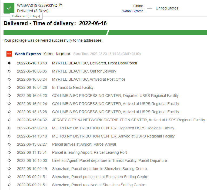
Task: Click the diamond marker beside Out for Delivery
Action: 9,71
